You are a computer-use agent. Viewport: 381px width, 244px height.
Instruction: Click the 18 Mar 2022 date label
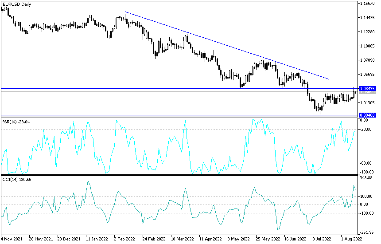click(x=182, y=239)
